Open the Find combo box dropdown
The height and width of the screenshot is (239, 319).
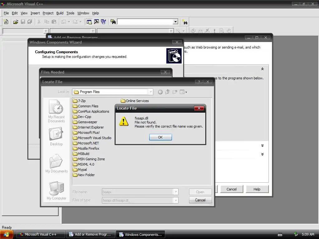[176, 22]
